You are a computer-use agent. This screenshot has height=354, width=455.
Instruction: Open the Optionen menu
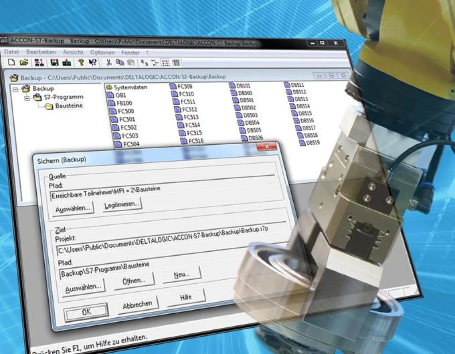pyautogui.click(x=102, y=53)
